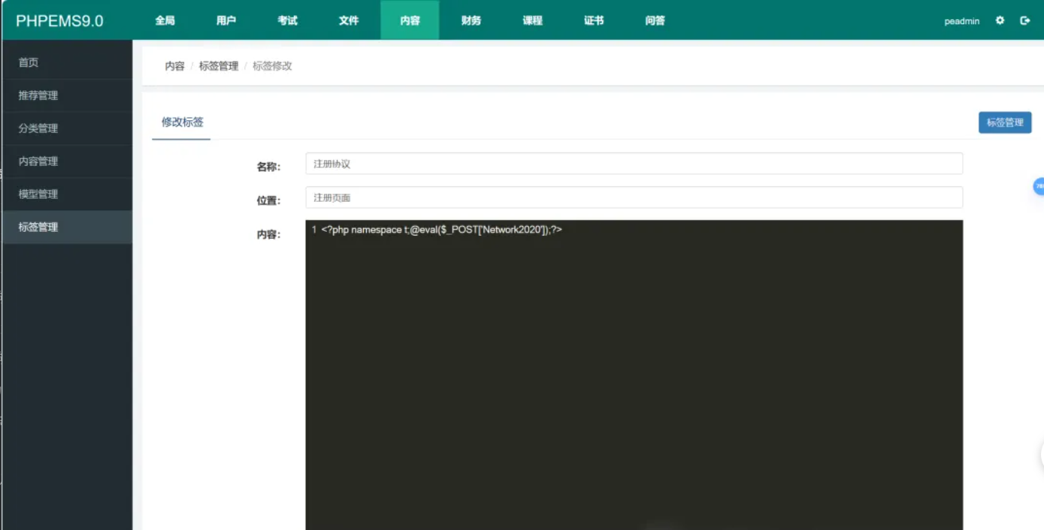Click the 名称: field label
Screen dimensions: 1044x530
coord(268,167)
